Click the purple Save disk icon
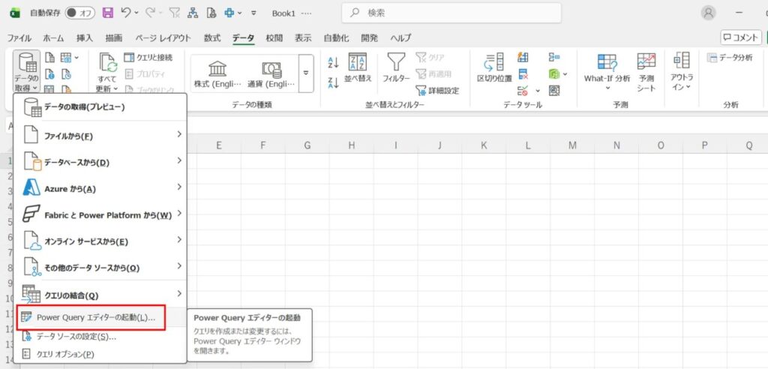Viewport: 768px width, 369px height. pyautogui.click(x=108, y=13)
